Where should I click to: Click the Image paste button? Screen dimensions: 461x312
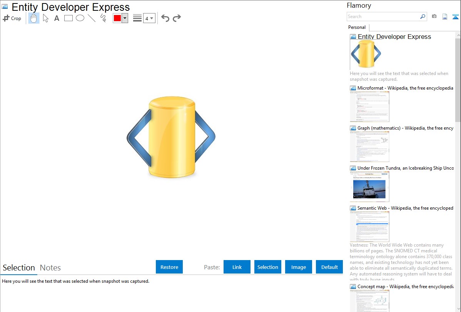pos(299,267)
